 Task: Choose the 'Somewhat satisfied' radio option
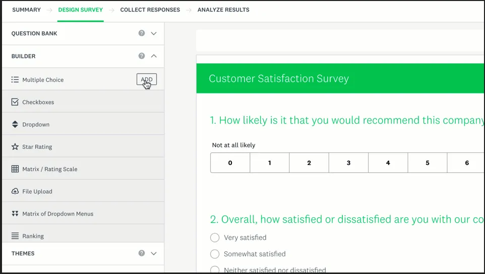(215, 254)
